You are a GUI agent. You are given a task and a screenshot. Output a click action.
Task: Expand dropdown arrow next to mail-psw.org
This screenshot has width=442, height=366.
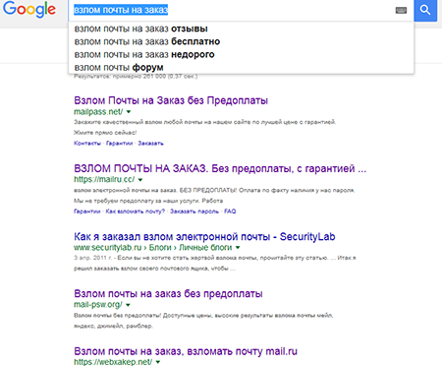tap(128, 305)
